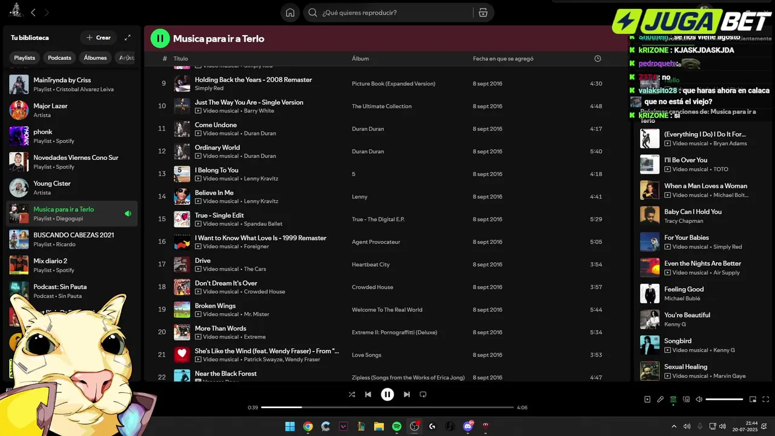Select Baby Can I Hold You in queue
The height and width of the screenshot is (436, 775).
(693, 212)
